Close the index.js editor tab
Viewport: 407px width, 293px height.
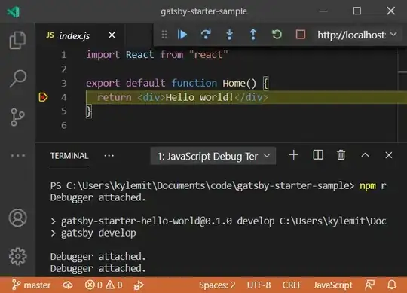[x=112, y=35]
